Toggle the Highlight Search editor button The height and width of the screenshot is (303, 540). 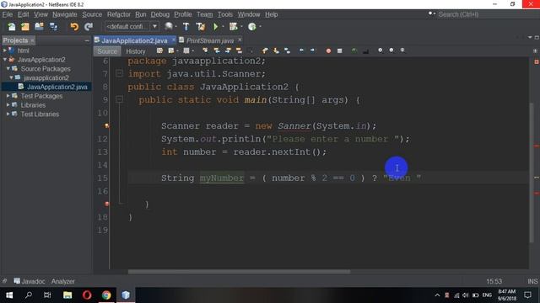239,50
